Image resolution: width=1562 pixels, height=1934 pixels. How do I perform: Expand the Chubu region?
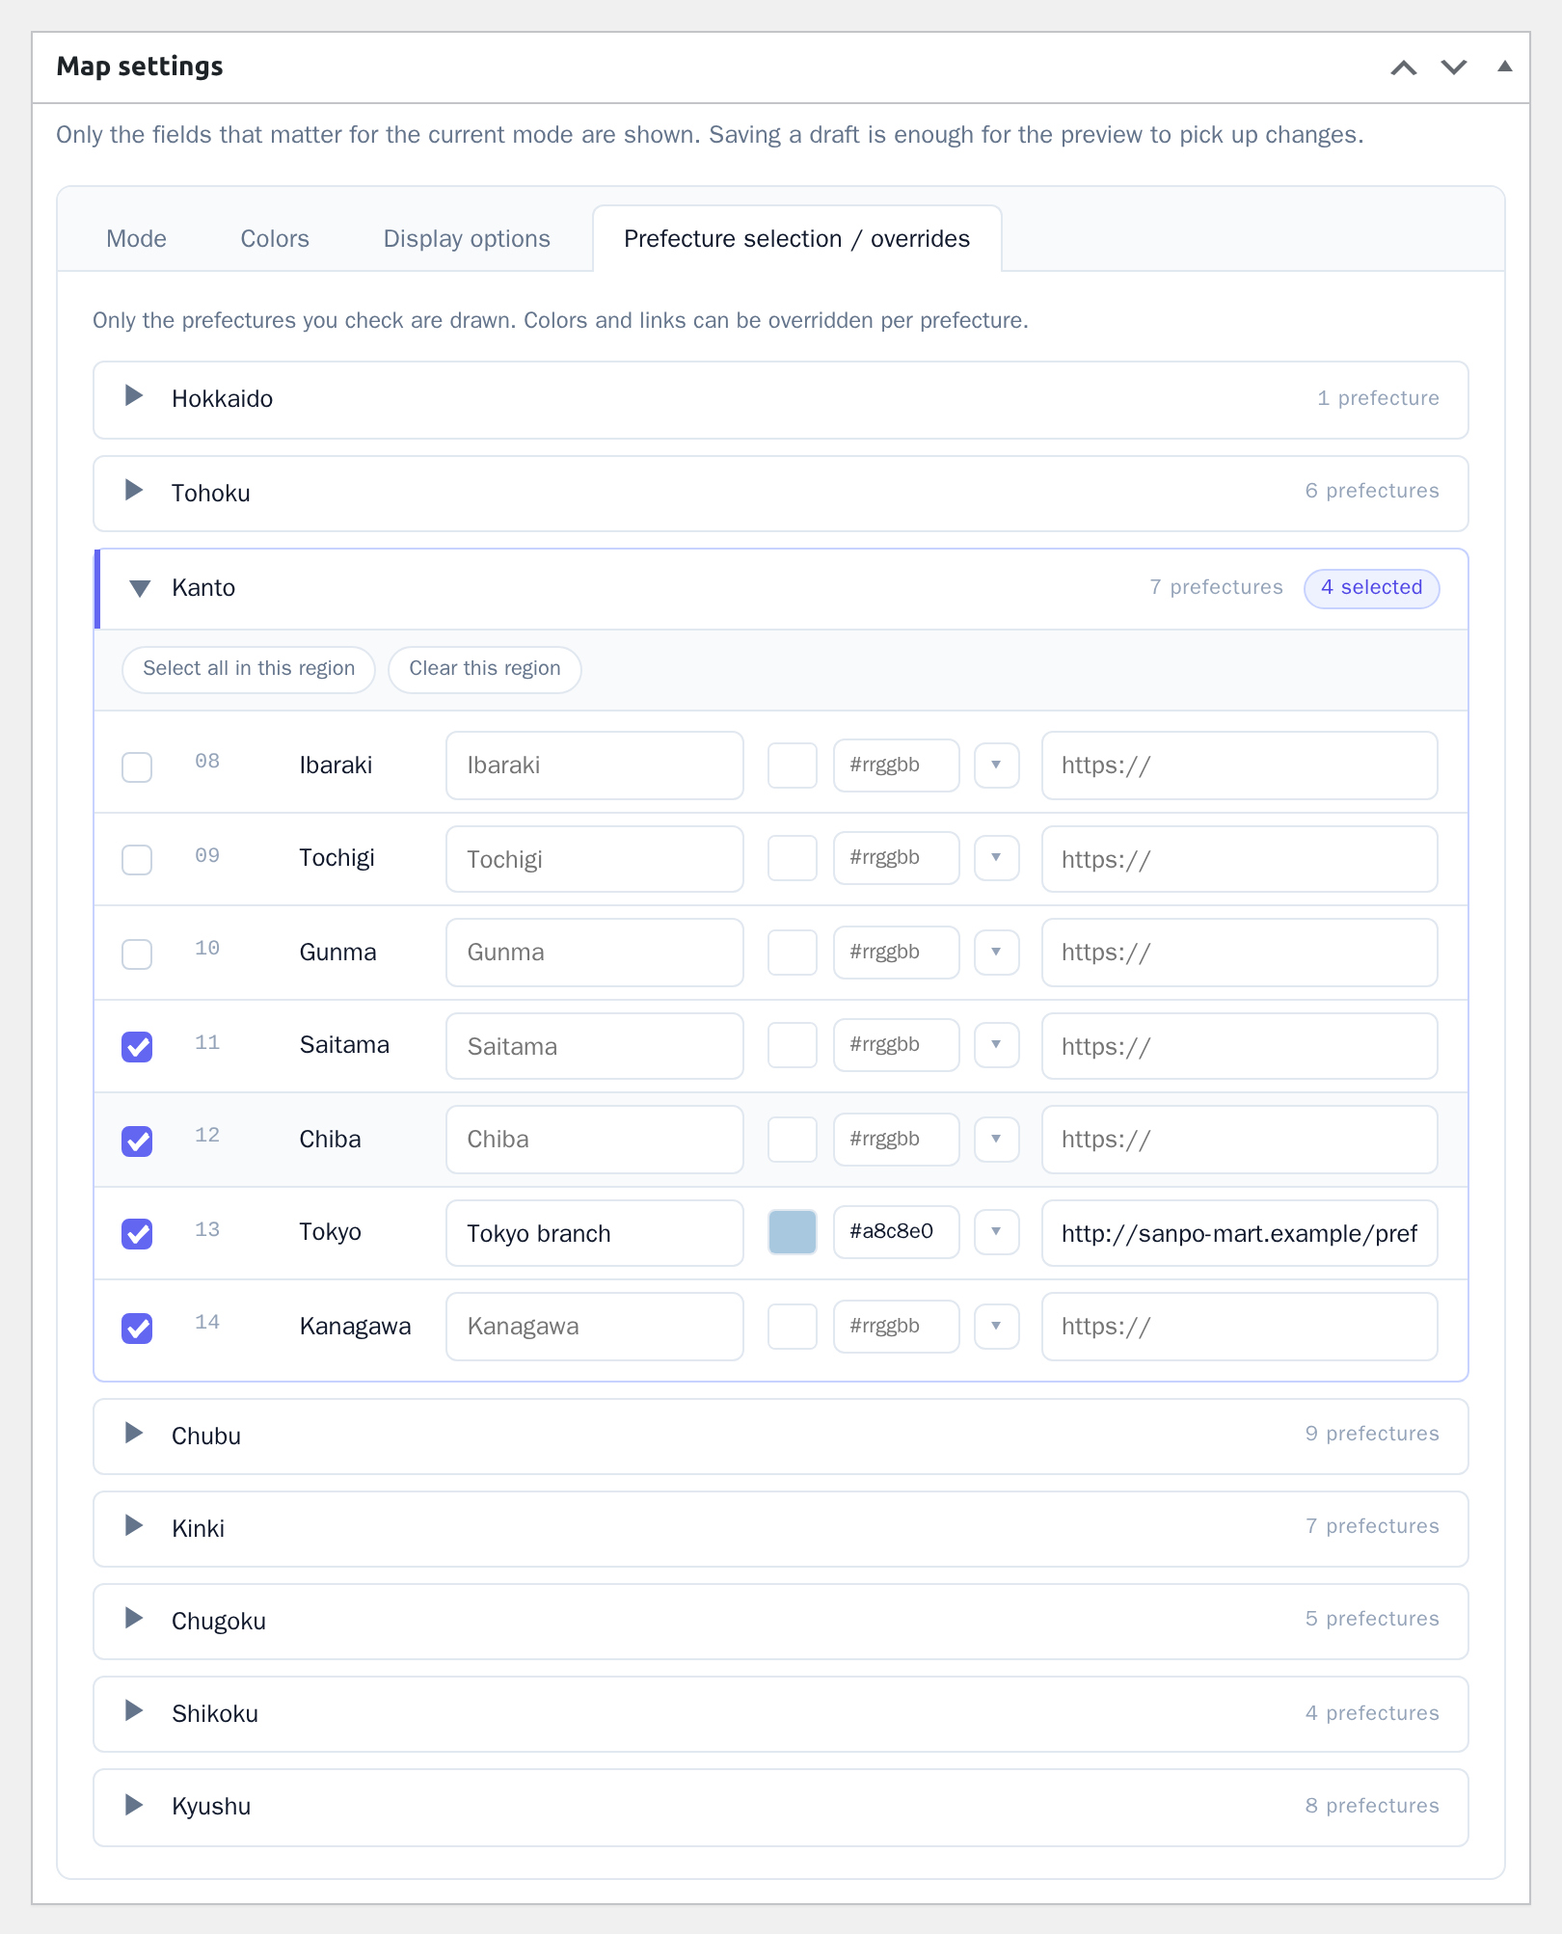[781, 1437]
